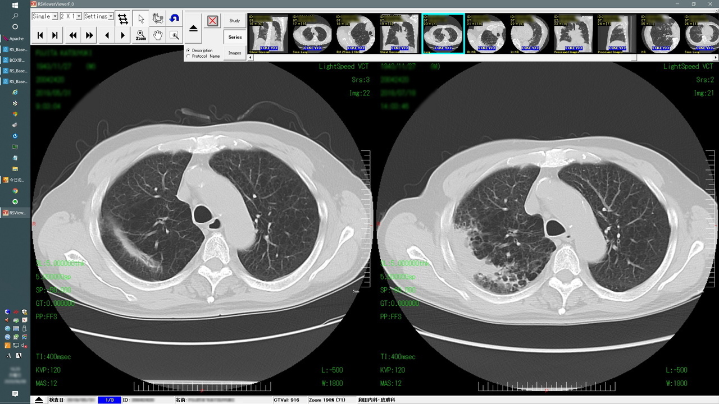Screen dimensions: 719x404
Task: Open the Windows Start button
Action: (x=15, y=5)
